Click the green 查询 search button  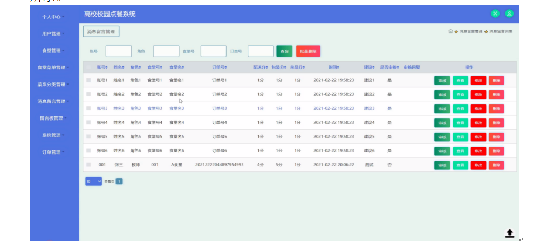[x=284, y=51]
